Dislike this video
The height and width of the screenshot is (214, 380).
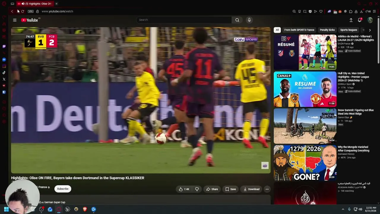[197, 189]
